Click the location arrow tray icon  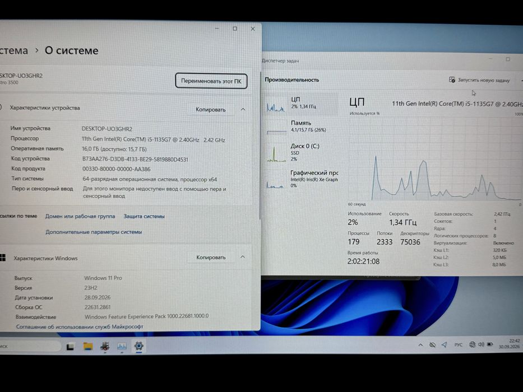tap(445, 344)
